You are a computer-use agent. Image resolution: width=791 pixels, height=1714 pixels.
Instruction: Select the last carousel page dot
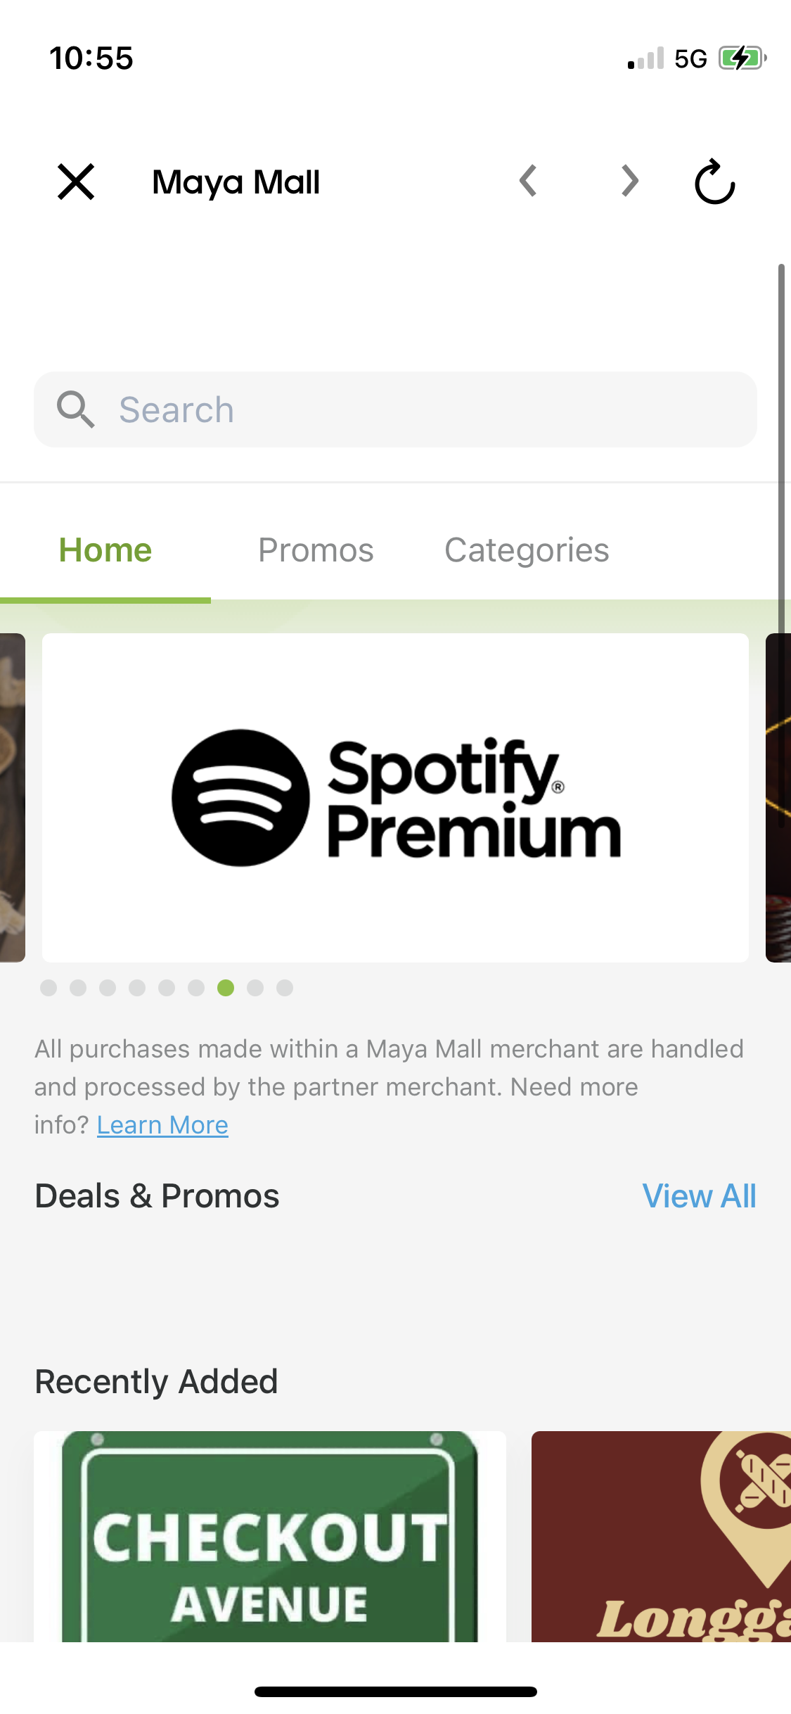click(x=285, y=988)
